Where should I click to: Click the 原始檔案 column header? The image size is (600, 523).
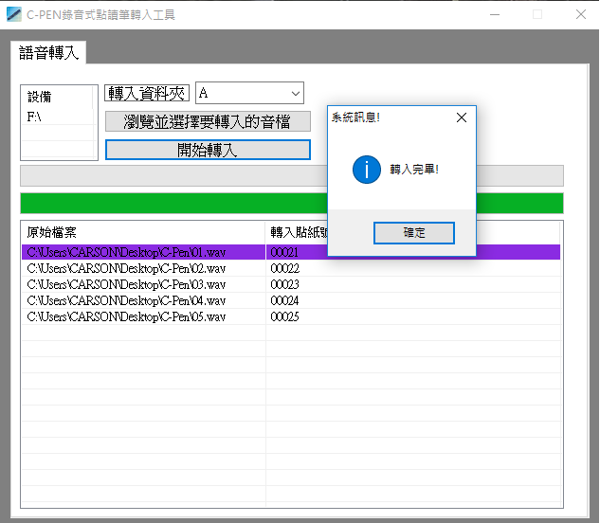tap(143, 232)
